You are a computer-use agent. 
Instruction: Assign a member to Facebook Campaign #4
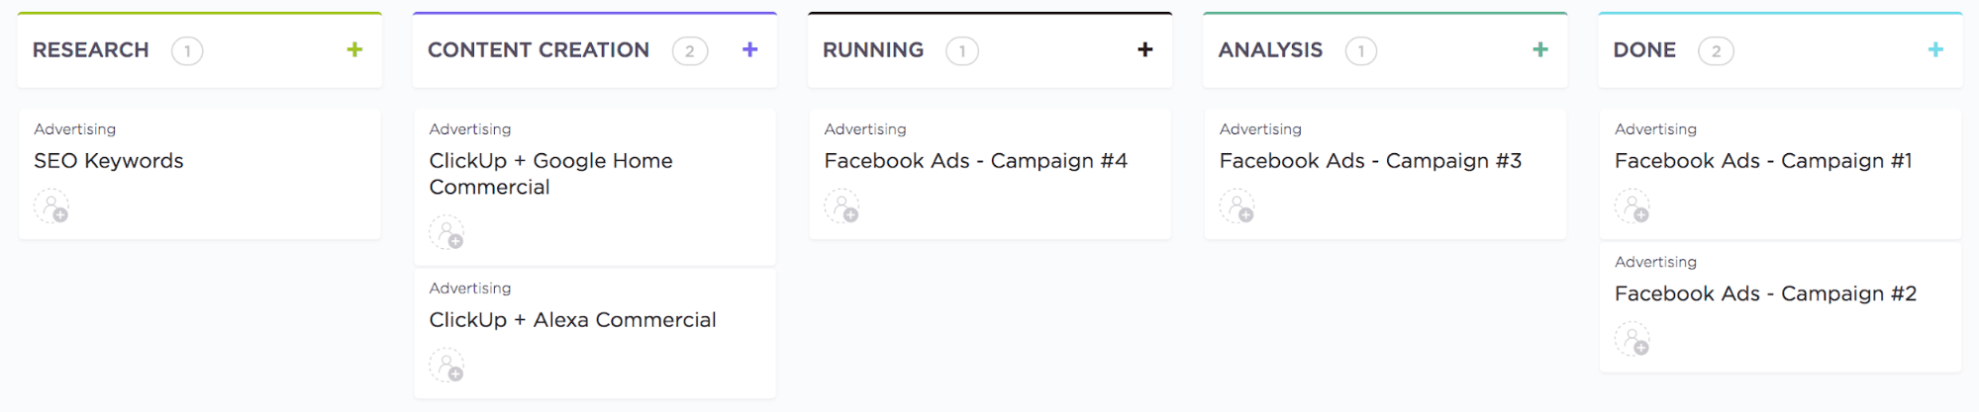[841, 207]
